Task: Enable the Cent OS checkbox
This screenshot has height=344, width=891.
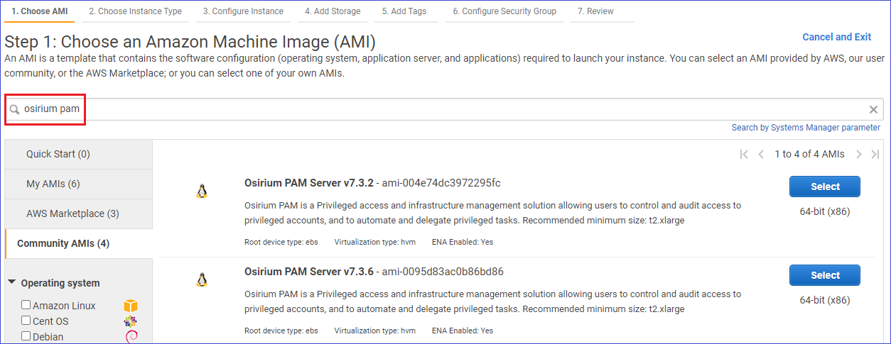Action: (26, 321)
